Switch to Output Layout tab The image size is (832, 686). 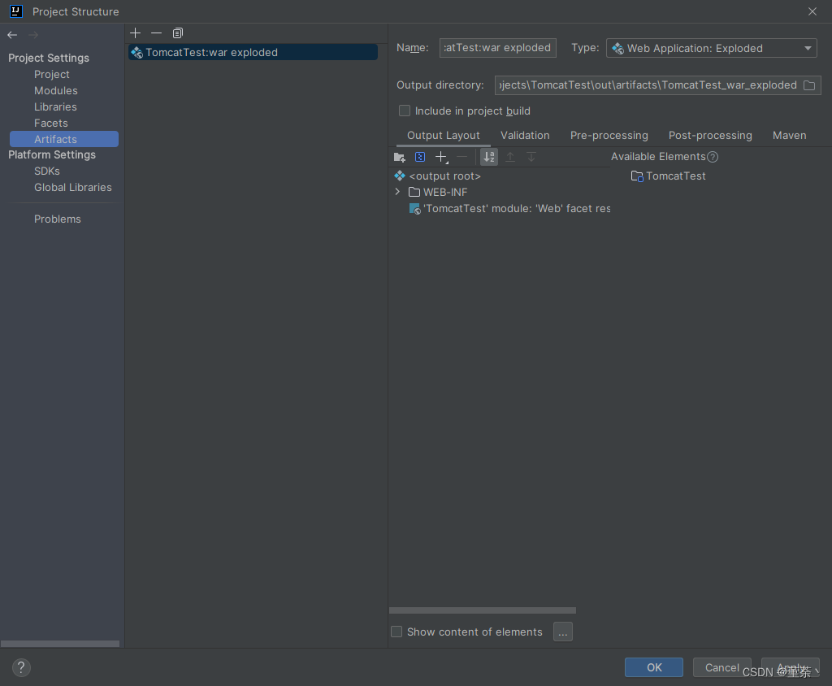[443, 136]
